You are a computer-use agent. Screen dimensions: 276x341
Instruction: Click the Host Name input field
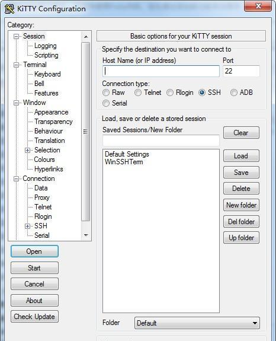click(161, 71)
